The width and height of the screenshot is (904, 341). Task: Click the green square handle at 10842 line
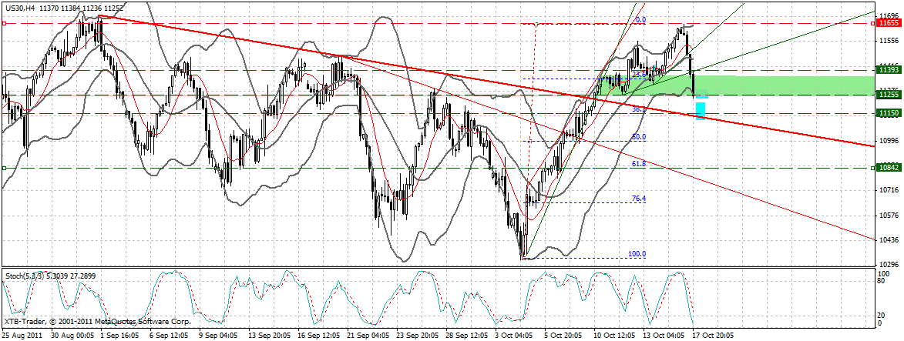point(5,168)
